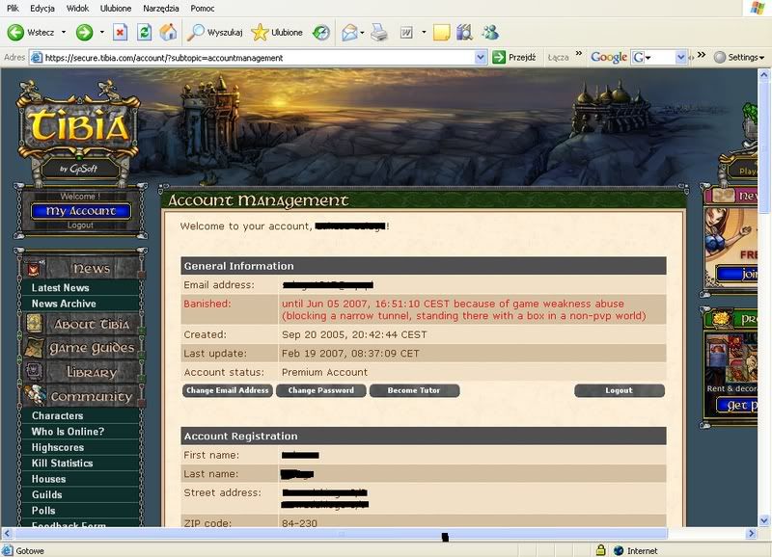Viewport: 772px width, 557px height.
Task: Open the Research books toolbar icon
Action: (464, 33)
